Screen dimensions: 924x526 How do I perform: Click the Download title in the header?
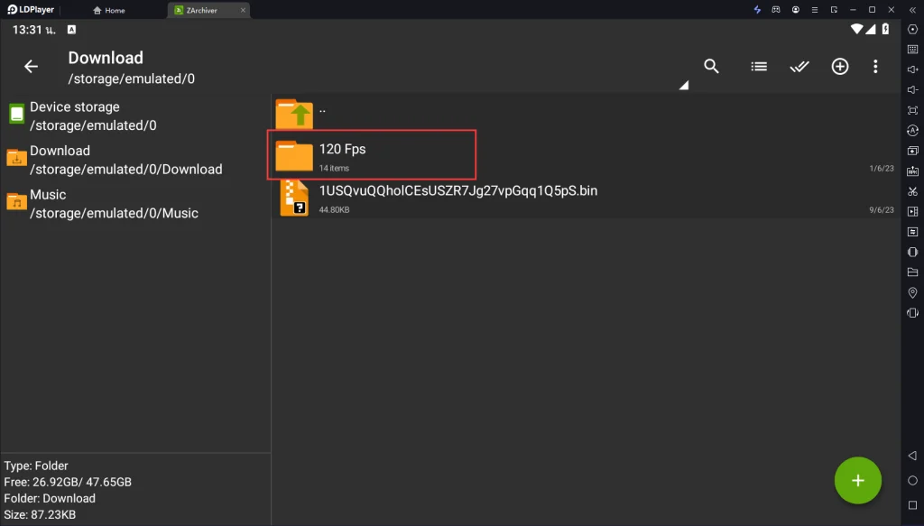pyautogui.click(x=106, y=58)
